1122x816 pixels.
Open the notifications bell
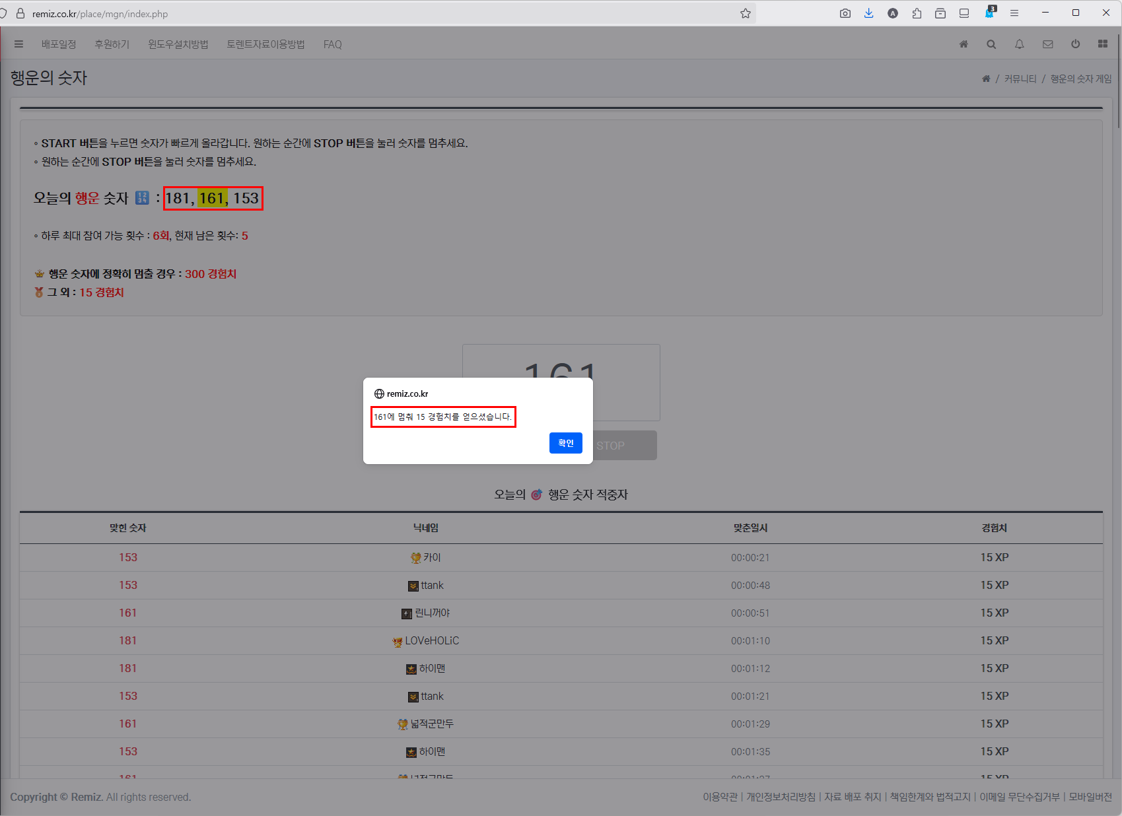coord(1020,44)
